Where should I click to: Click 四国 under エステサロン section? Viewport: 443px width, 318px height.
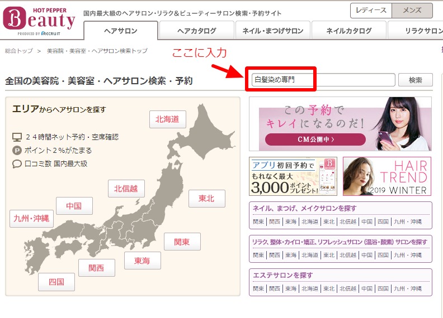tap(383, 288)
